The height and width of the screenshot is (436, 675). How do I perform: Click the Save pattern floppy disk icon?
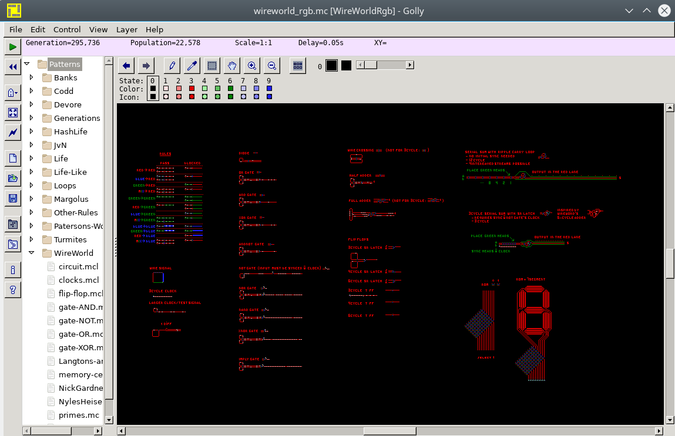click(x=12, y=198)
